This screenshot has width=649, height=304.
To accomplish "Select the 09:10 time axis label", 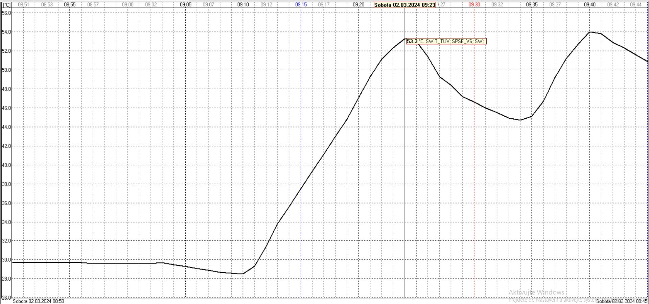I will [x=243, y=5].
